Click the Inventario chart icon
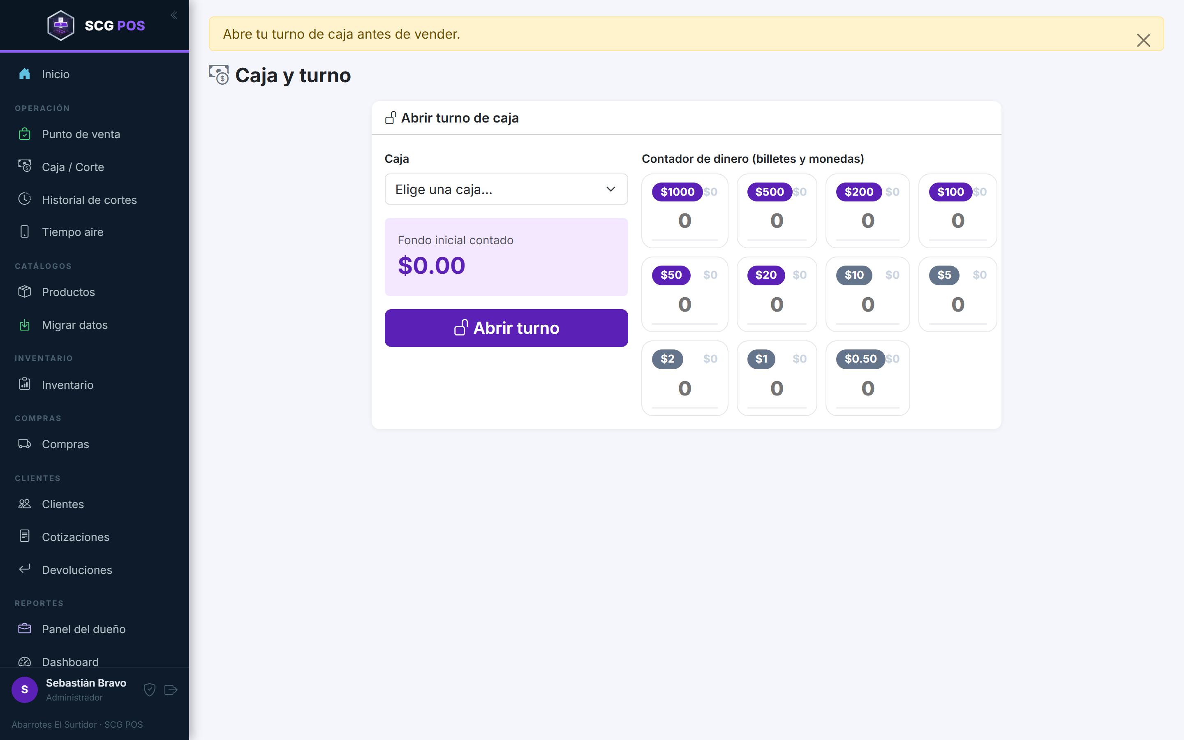The height and width of the screenshot is (740, 1184). 25,384
